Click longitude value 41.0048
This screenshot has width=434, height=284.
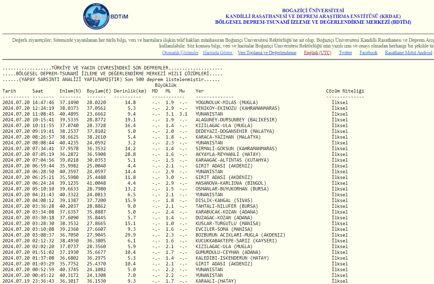coord(96,183)
